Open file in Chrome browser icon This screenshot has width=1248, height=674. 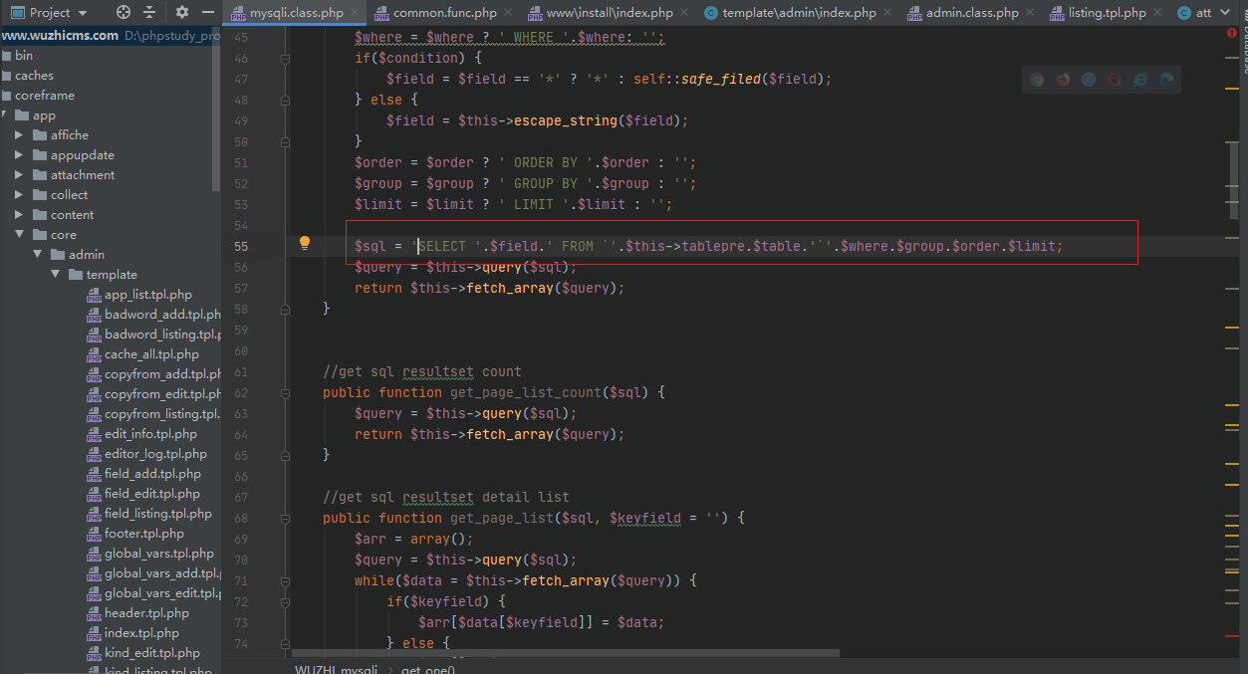click(x=1037, y=80)
